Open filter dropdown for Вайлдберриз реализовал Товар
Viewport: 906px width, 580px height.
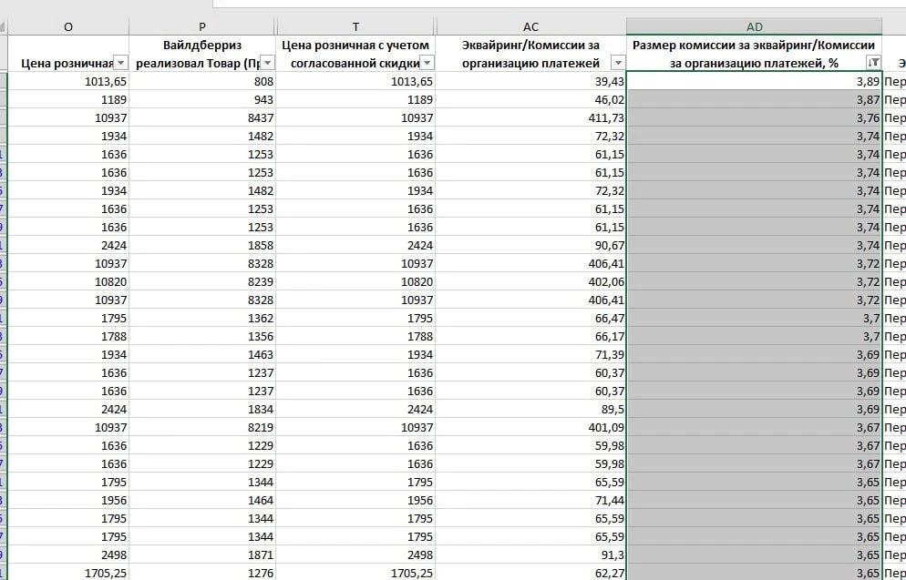(x=267, y=62)
